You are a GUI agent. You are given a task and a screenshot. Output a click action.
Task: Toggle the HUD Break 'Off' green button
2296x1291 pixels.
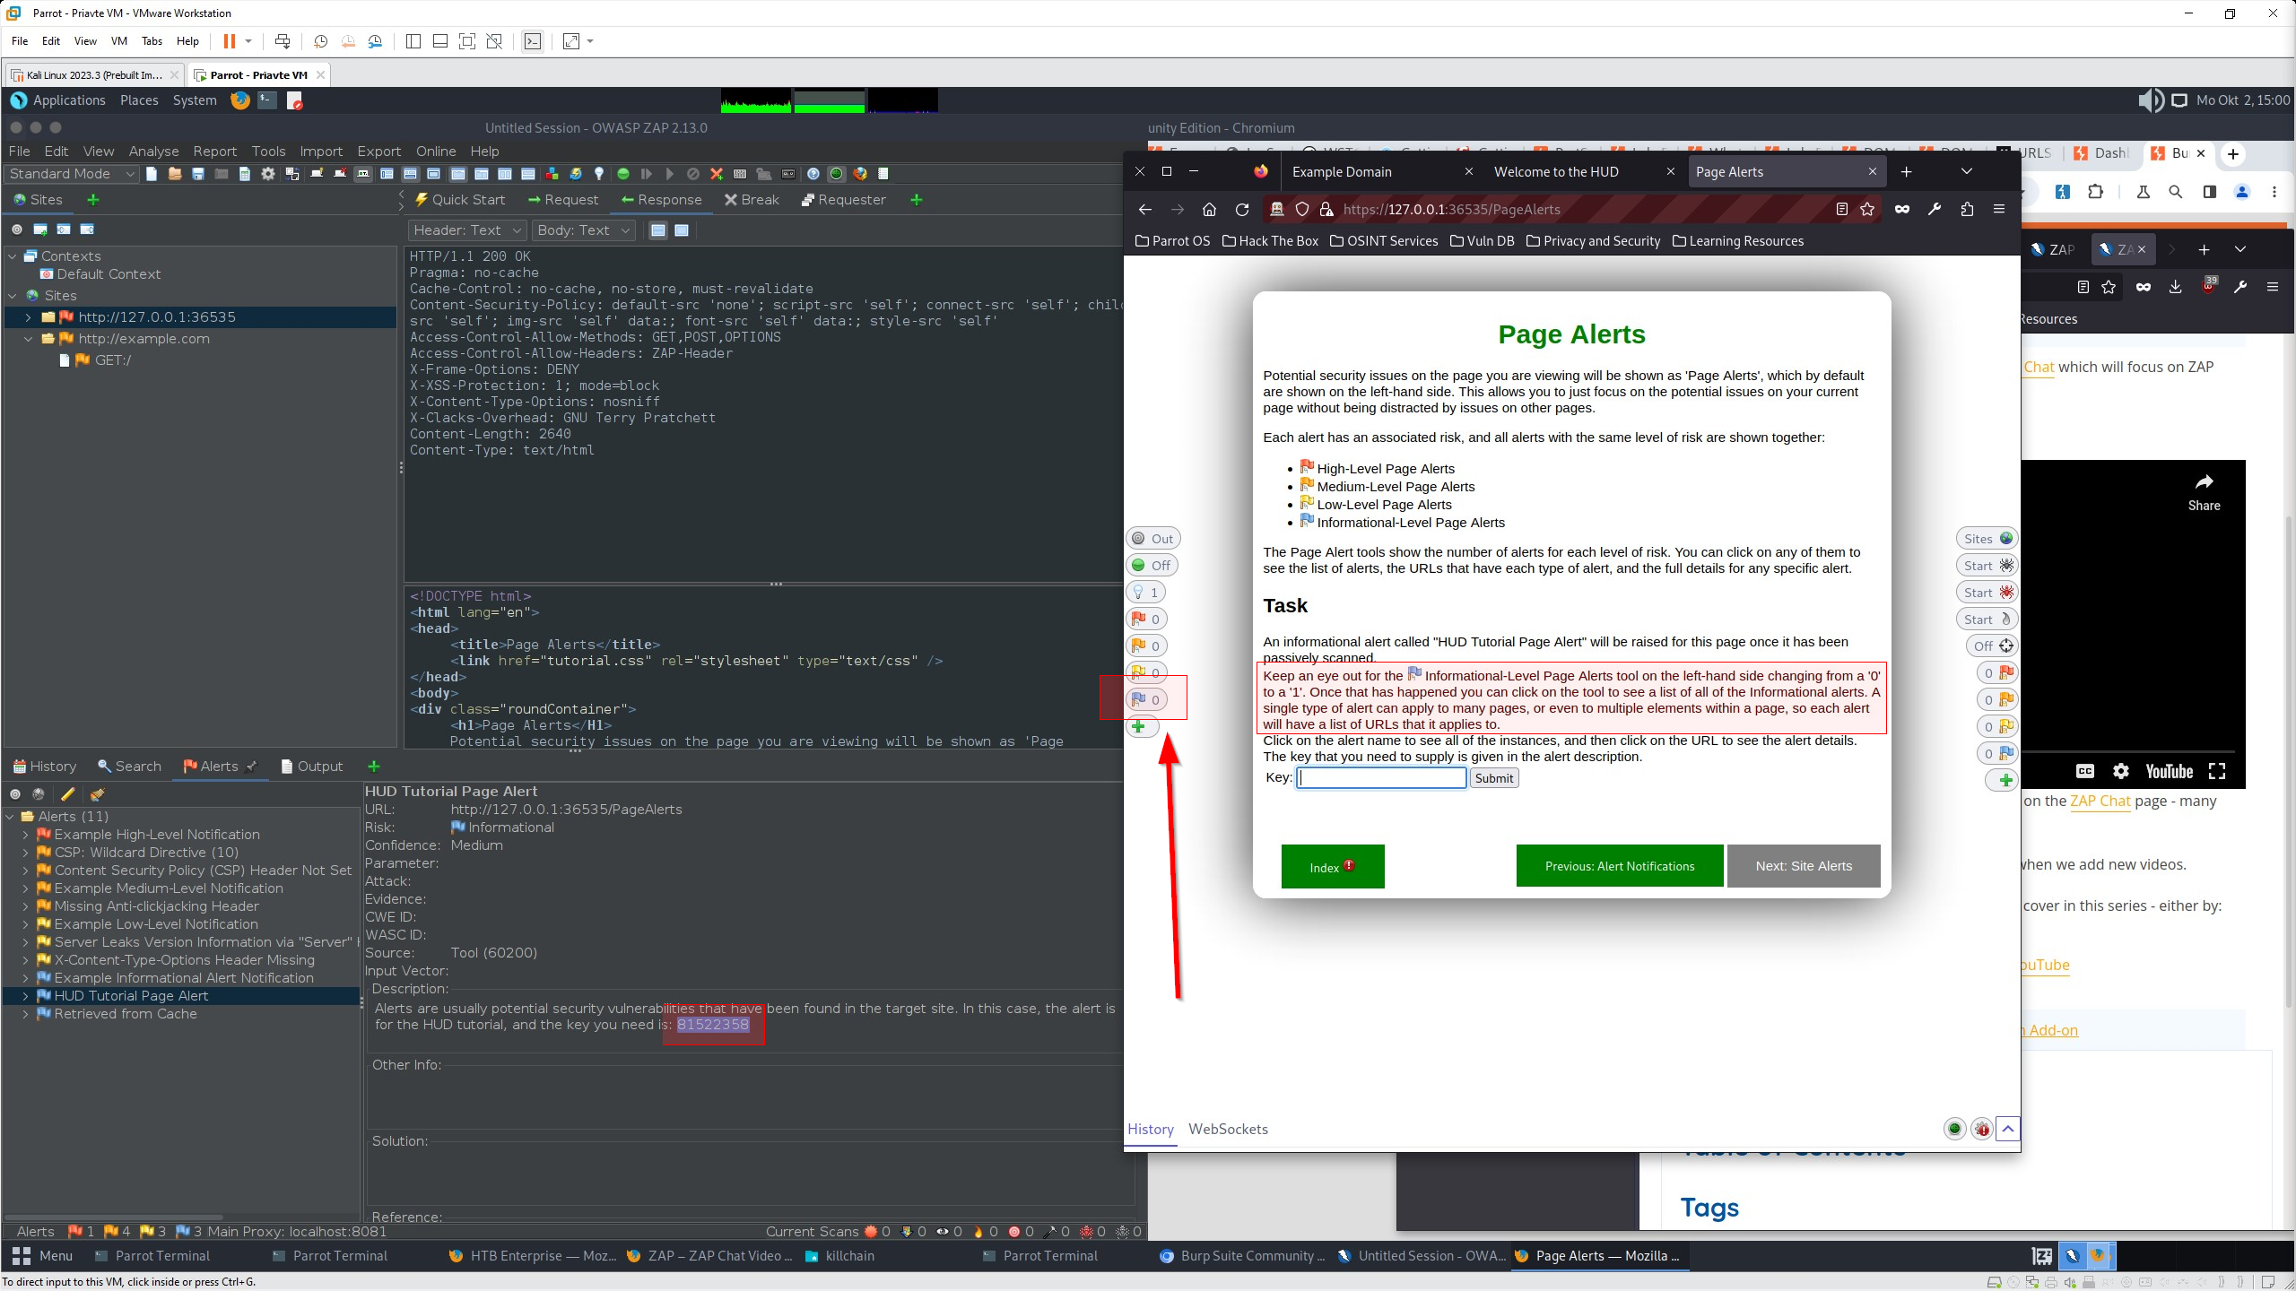(x=1151, y=566)
